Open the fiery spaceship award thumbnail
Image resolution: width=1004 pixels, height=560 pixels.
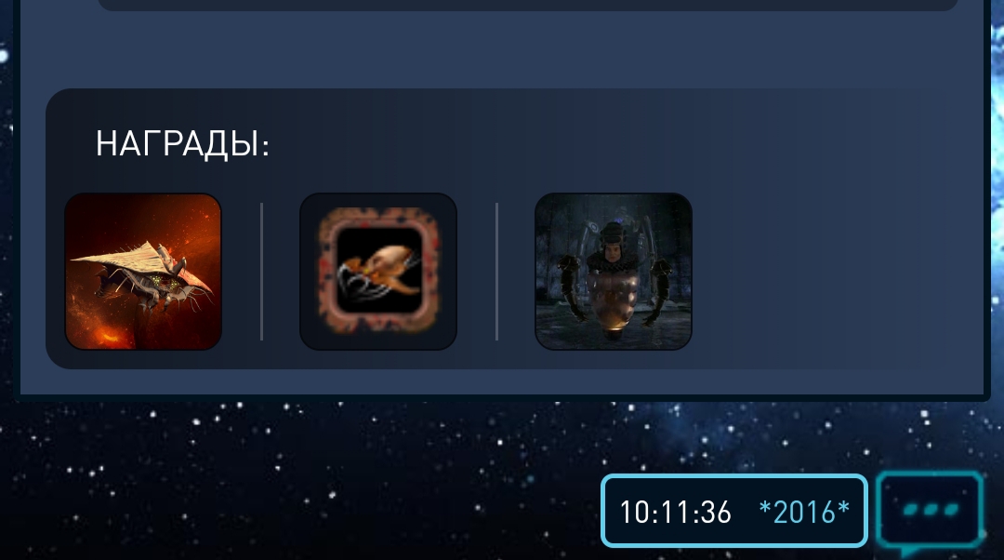[x=143, y=272]
